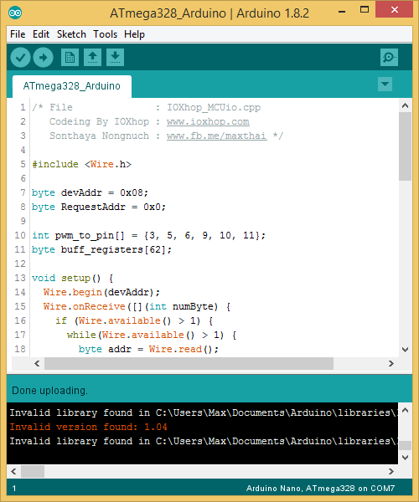Open a sketch with the up-arrow icon
The width and height of the screenshot is (419, 502).
(93, 58)
